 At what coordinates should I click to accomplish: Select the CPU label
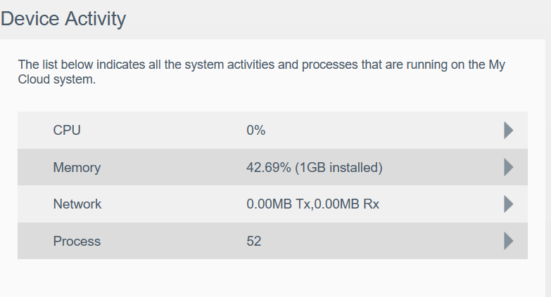pos(66,130)
